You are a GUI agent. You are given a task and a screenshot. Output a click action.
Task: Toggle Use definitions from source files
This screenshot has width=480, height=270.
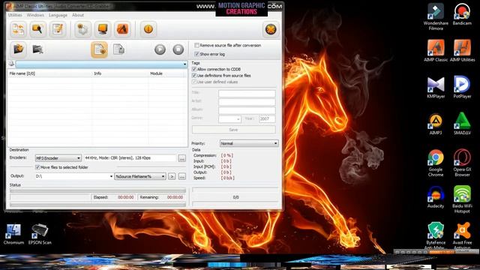click(x=194, y=75)
